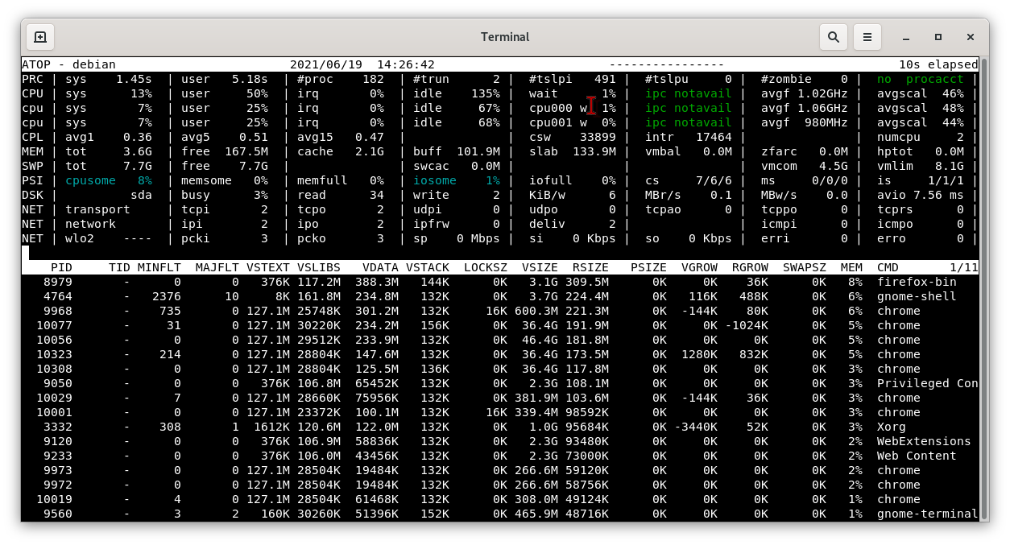Open a new terminal tab
1010x545 pixels.
click(x=40, y=37)
